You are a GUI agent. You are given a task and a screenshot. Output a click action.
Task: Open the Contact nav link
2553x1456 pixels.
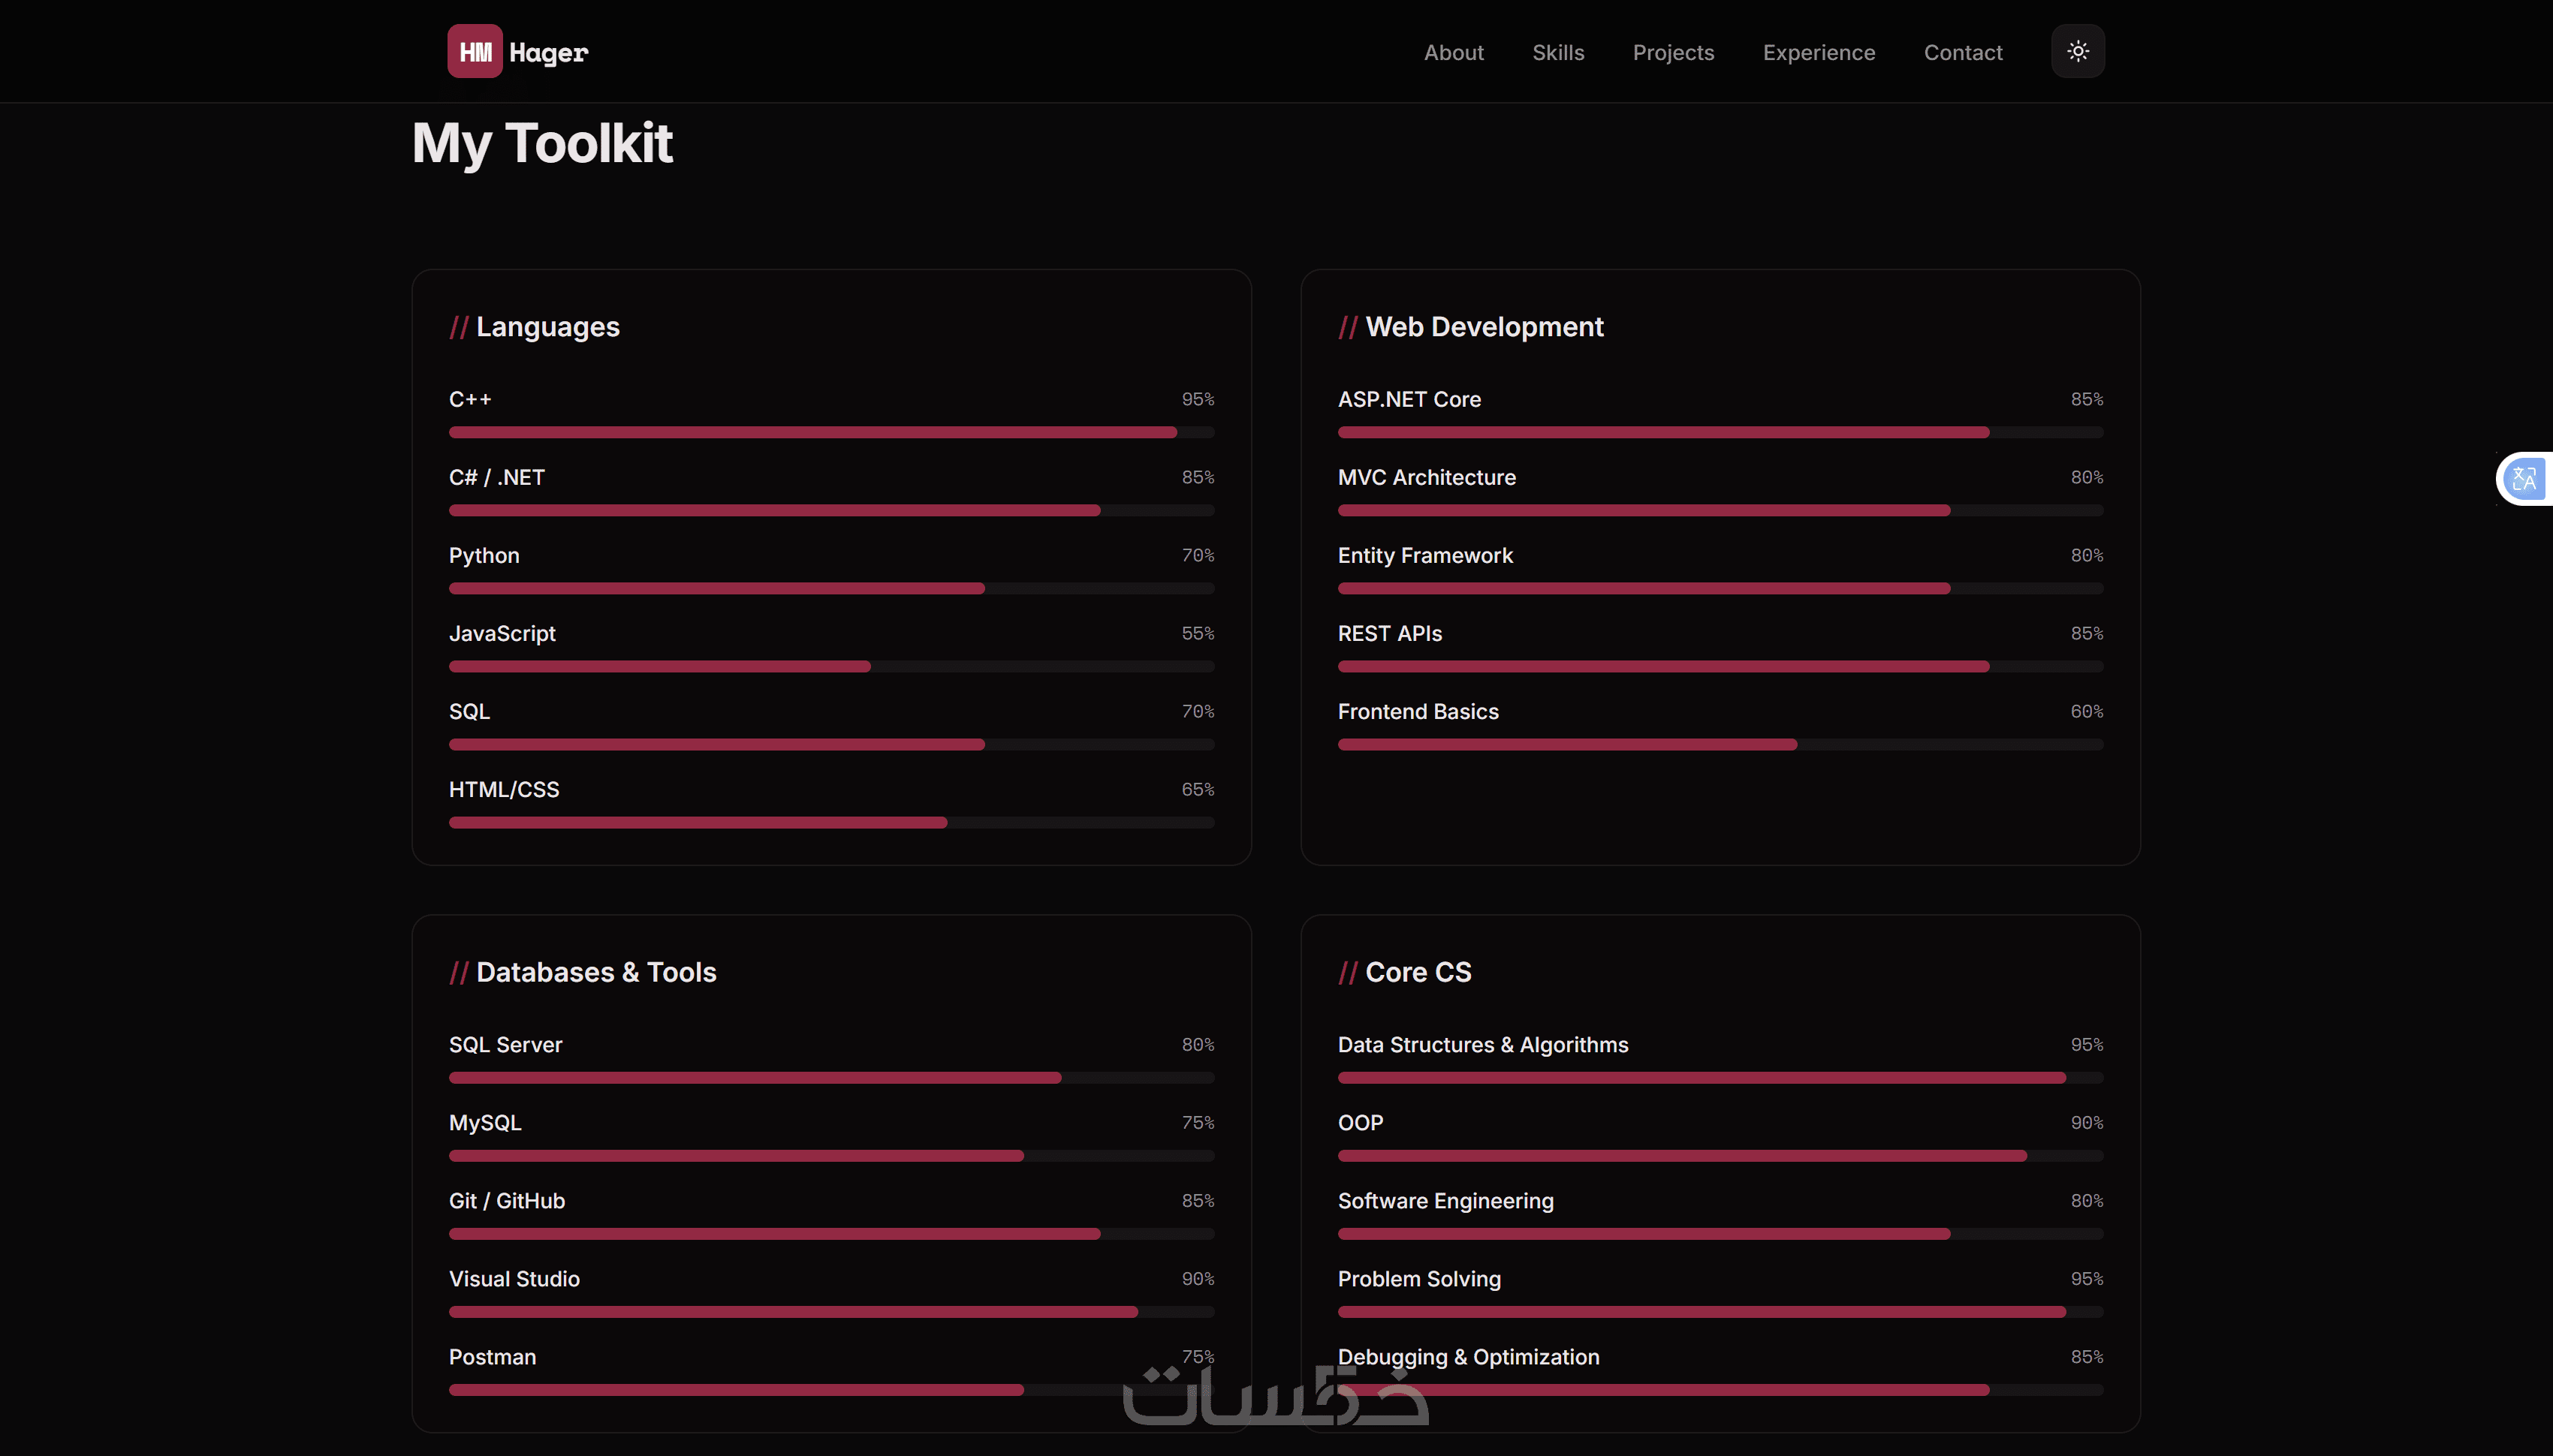(1963, 53)
